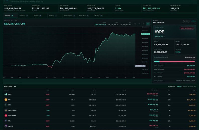Click the HYPE token icon in positions table
Viewport: 199px width, 130px height.
pos(6,94)
